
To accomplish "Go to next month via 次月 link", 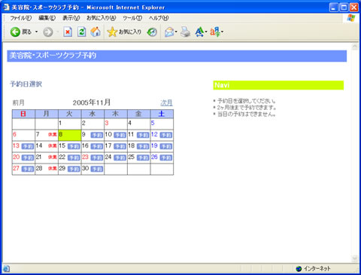I will 166,102.
